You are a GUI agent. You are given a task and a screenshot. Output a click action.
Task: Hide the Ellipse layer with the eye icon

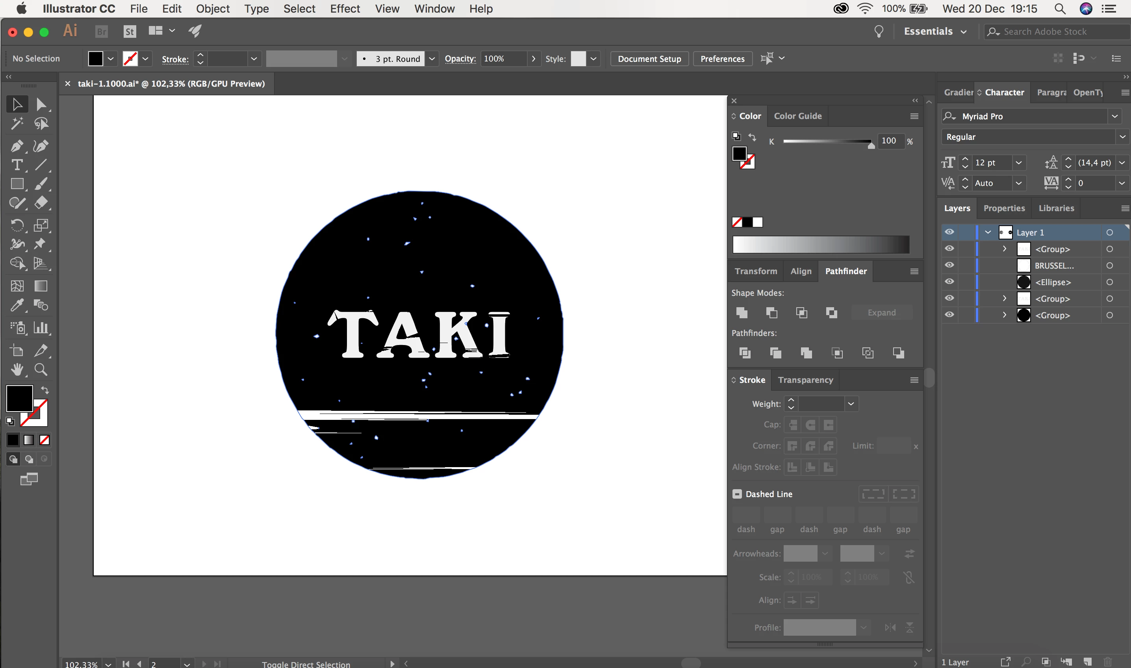click(x=949, y=282)
